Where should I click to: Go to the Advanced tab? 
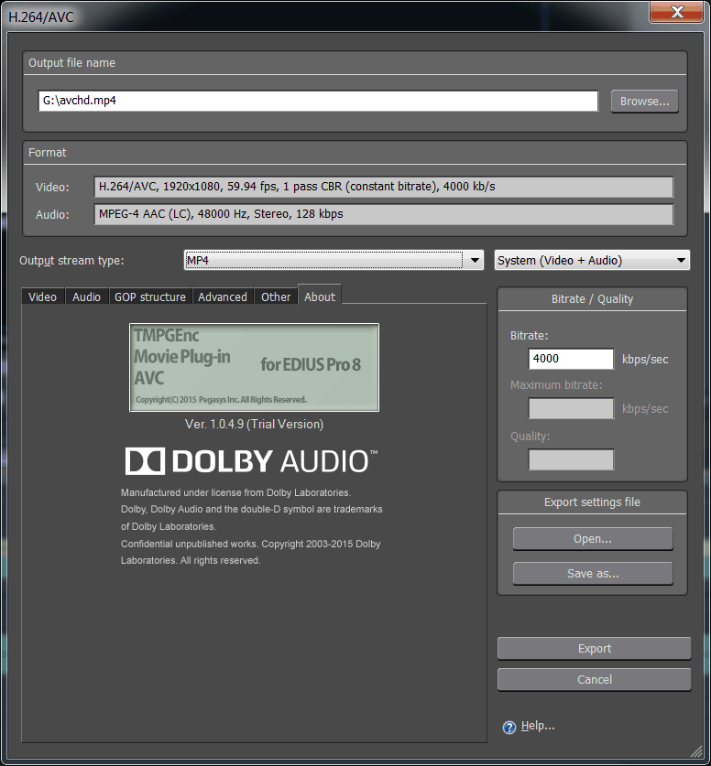[223, 297]
